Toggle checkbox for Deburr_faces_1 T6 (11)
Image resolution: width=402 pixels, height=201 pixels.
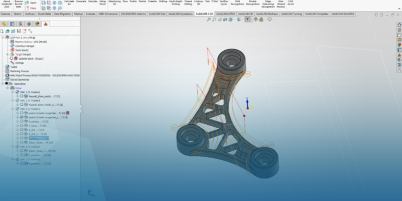click(x=21, y=151)
